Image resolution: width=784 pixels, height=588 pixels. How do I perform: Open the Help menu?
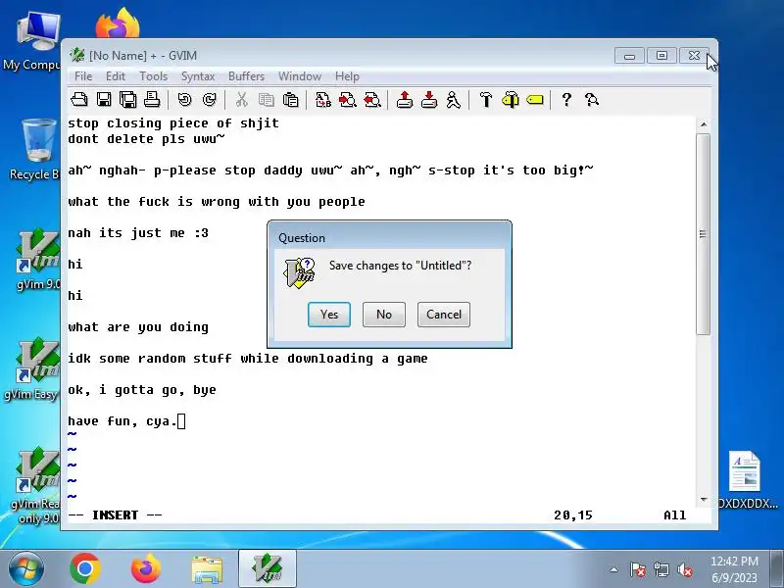click(x=348, y=76)
